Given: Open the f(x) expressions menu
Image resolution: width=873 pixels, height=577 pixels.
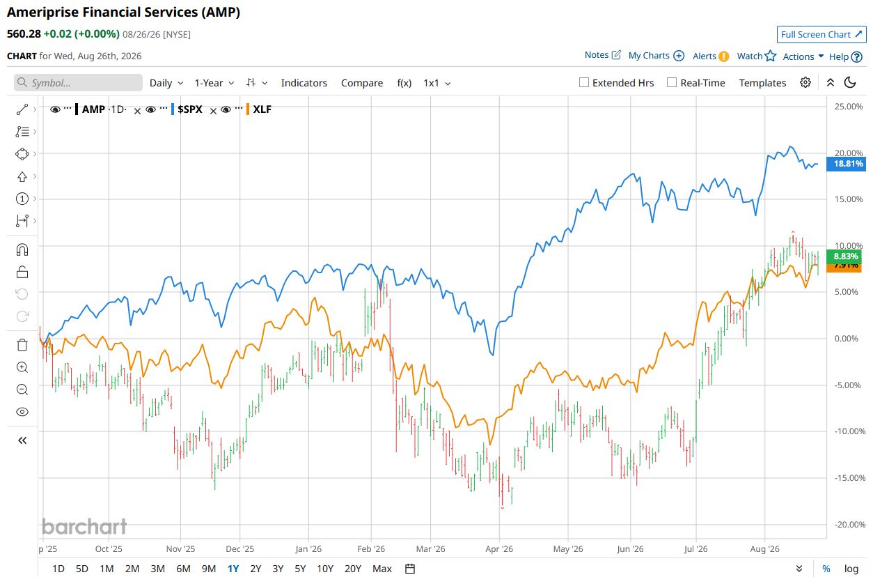Looking at the screenshot, I should click(404, 83).
